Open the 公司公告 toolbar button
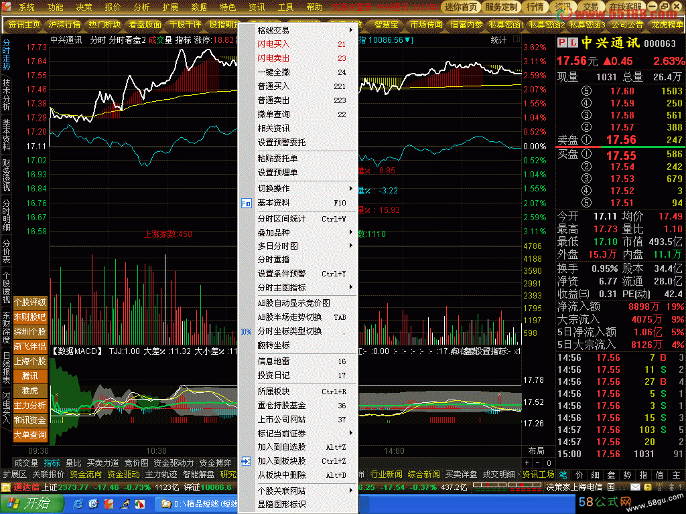Screen dimensions: 686x514 [627, 25]
